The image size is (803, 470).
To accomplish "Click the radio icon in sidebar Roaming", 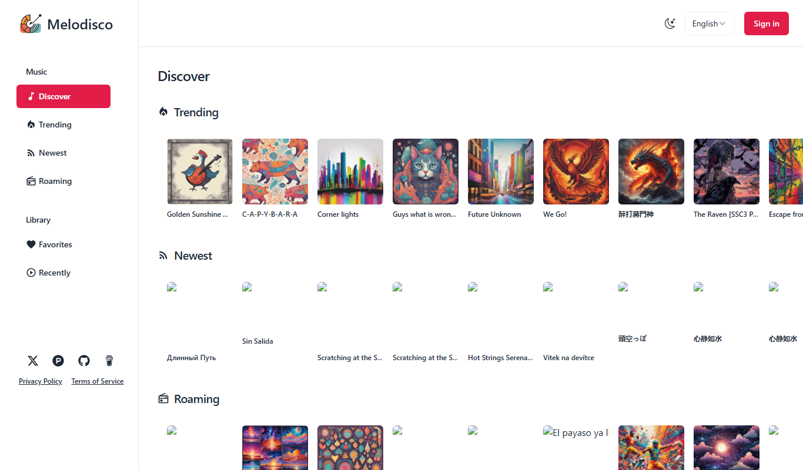I will (x=31, y=181).
